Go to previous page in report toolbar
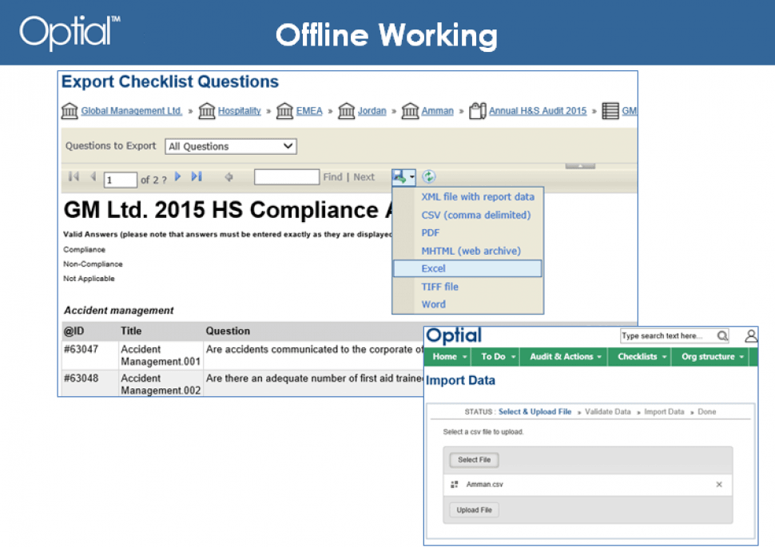 point(93,176)
